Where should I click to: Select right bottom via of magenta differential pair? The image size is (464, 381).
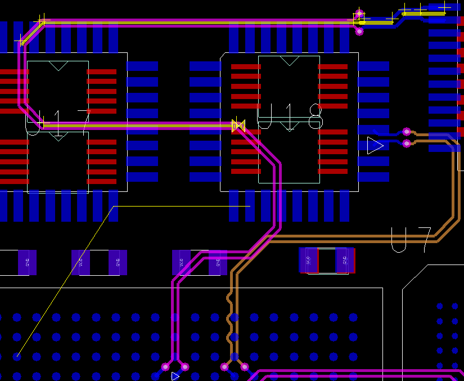[185, 367]
